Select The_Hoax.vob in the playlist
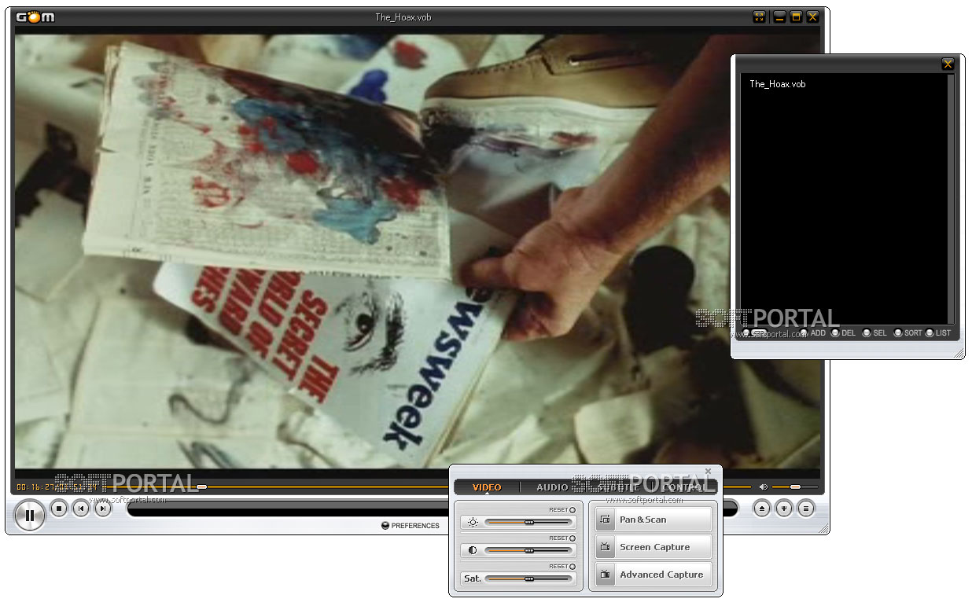This screenshot has height=606, width=972. tap(778, 84)
